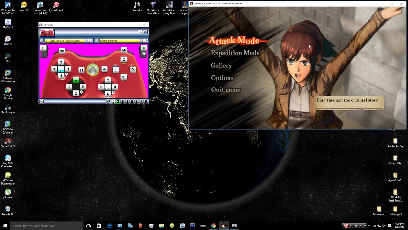408x230 pixels.
Task: Open right trigger settings round icon
Action: point(144,53)
